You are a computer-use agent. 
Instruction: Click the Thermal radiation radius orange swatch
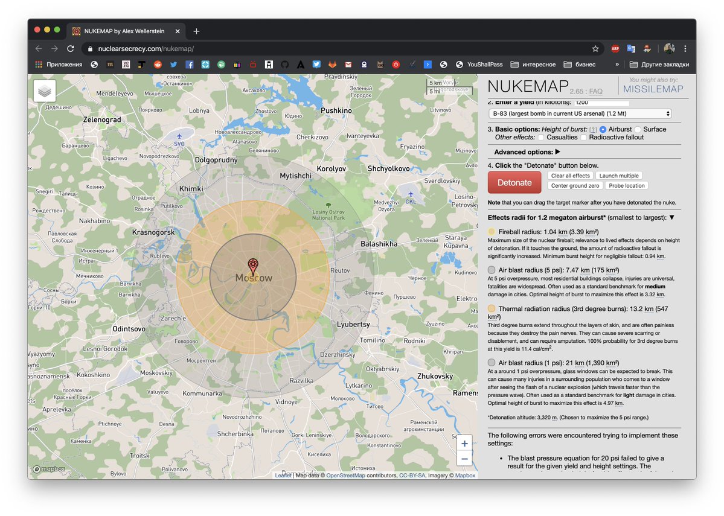coord(492,308)
